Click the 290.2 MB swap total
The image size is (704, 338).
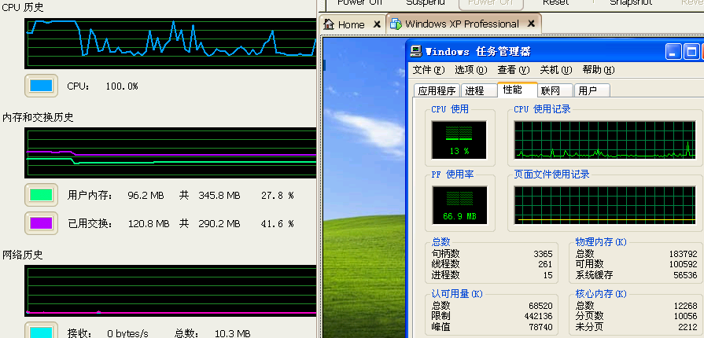pos(219,223)
